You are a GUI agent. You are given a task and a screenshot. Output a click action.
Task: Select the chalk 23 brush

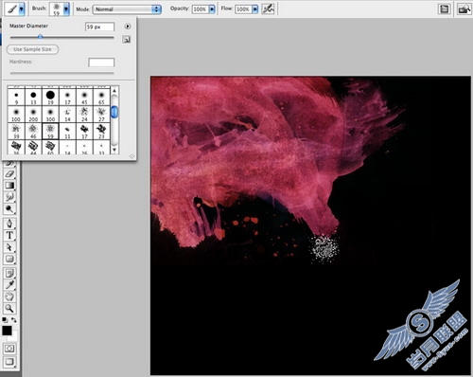tap(101, 131)
